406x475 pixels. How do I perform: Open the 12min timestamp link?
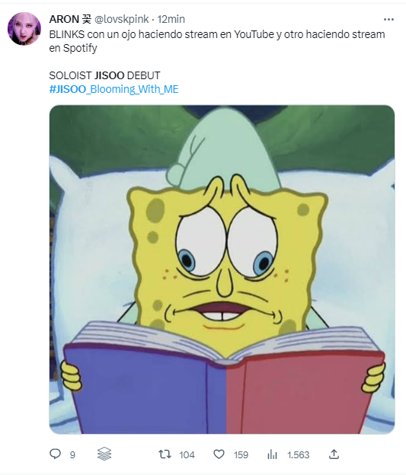tap(171, 19)
